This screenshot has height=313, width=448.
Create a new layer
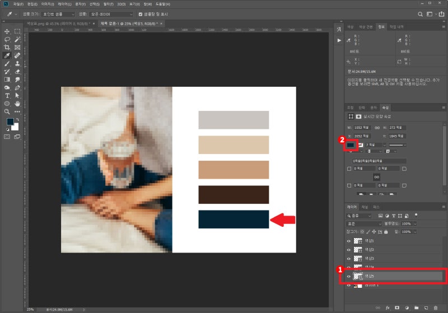tap(426, 307)
